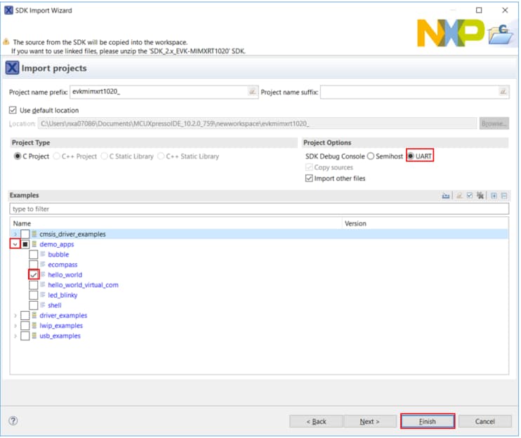Screen dimensions: 521x438
Task: Toggle the Import other files checkbox
Action: point(310,178)
